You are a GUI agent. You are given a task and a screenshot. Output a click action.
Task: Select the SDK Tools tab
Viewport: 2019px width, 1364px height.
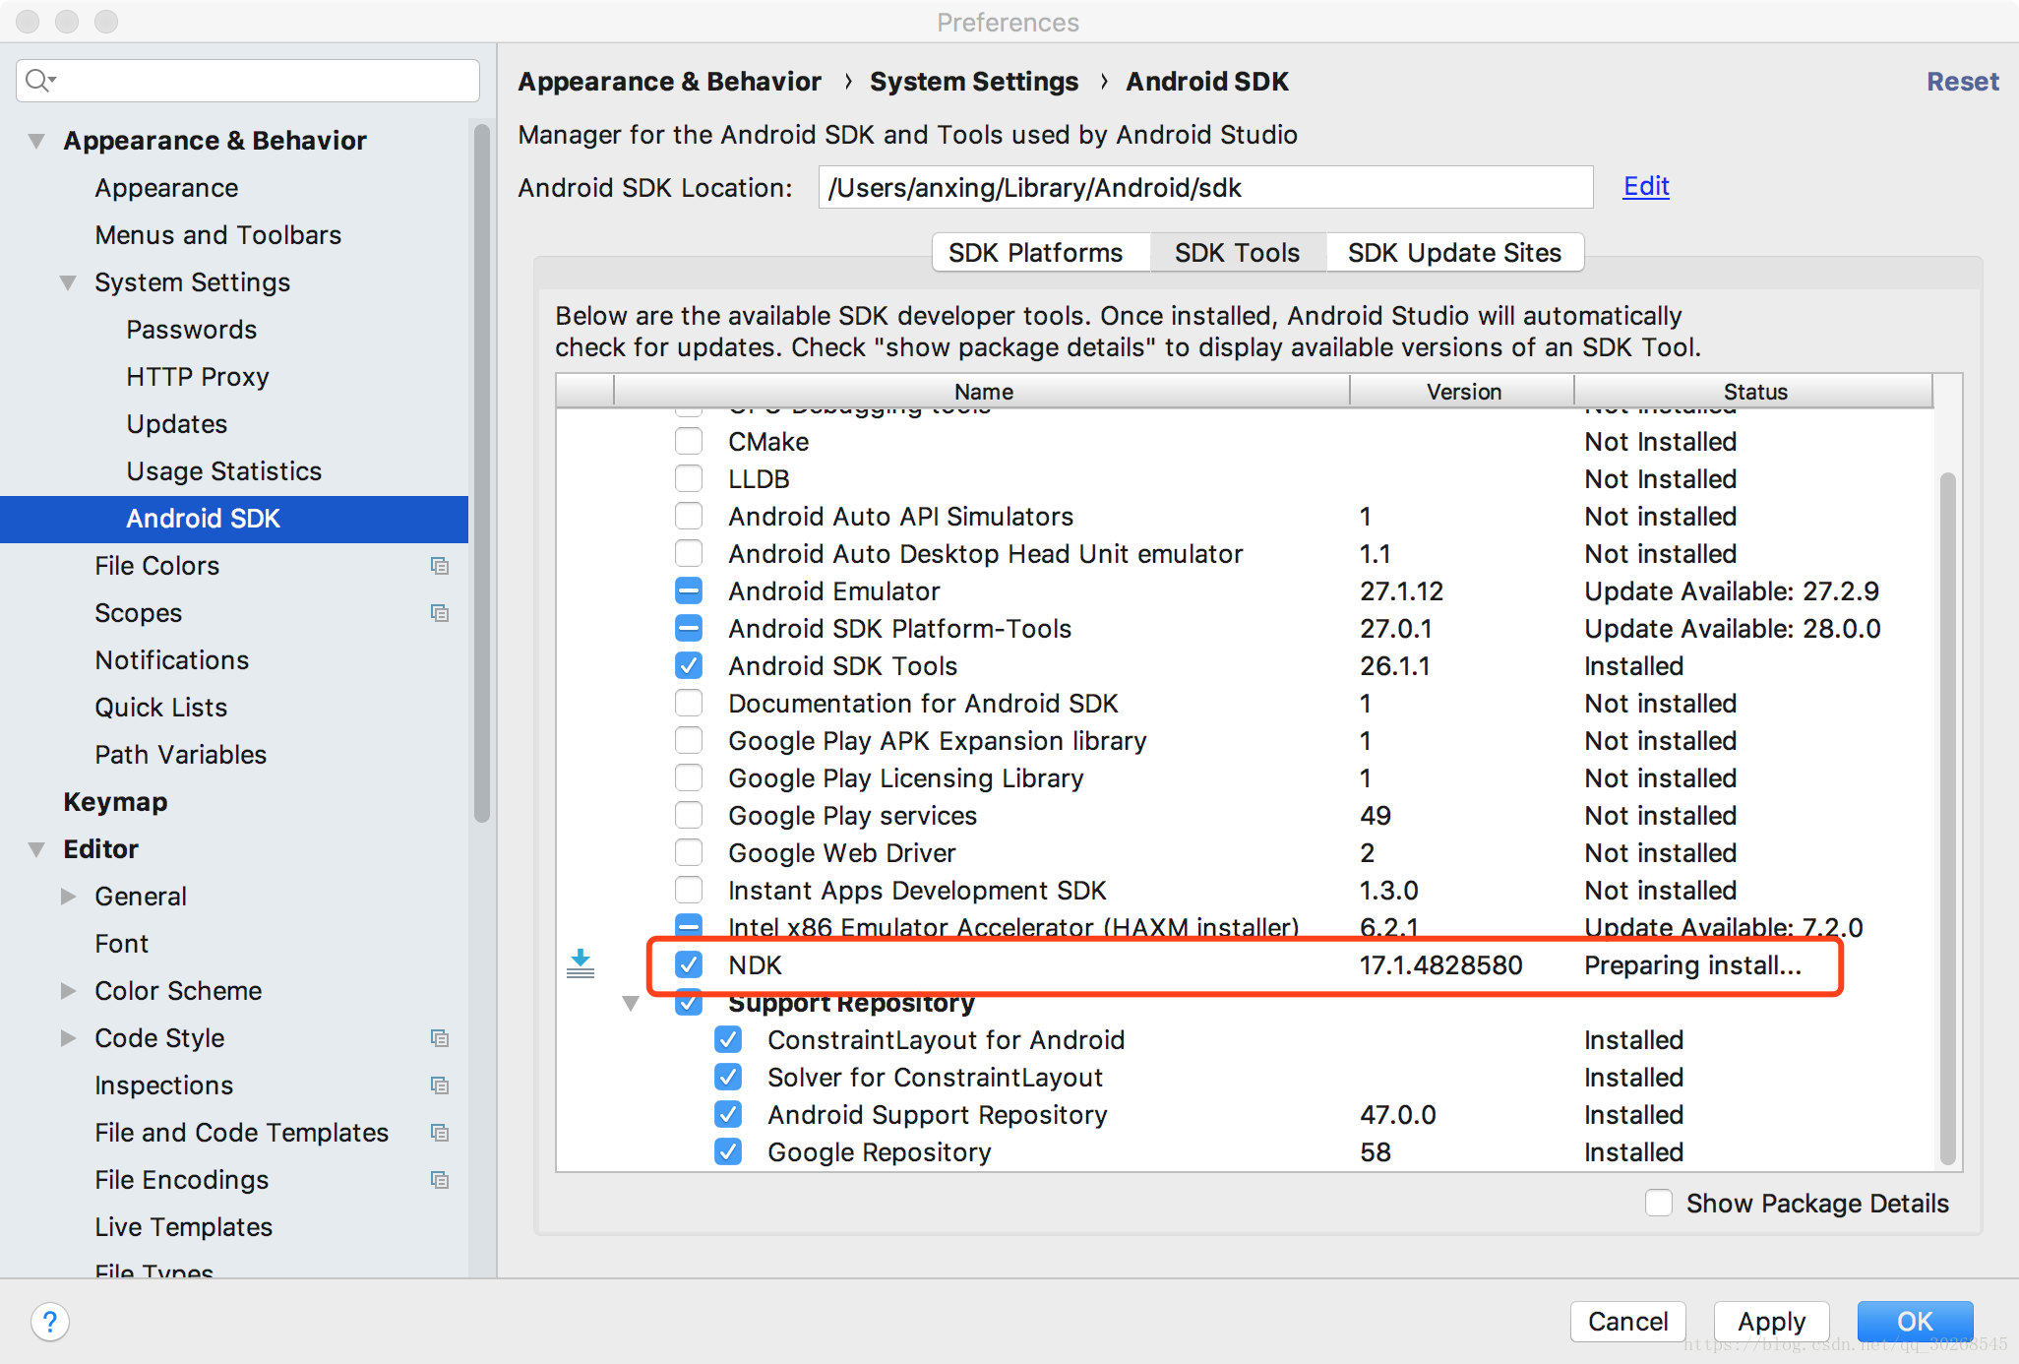coord(1237,253)
